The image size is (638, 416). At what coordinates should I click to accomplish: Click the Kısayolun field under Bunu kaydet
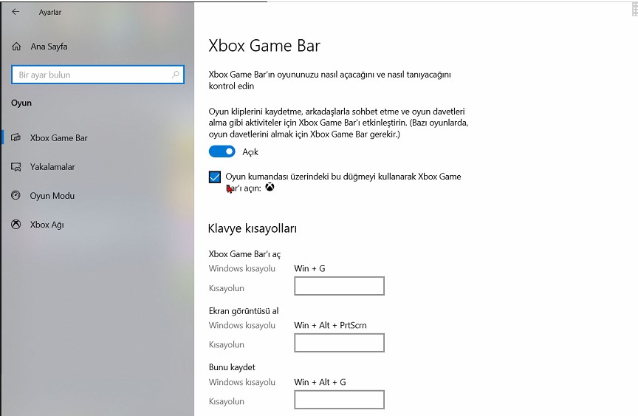[339, 400]
